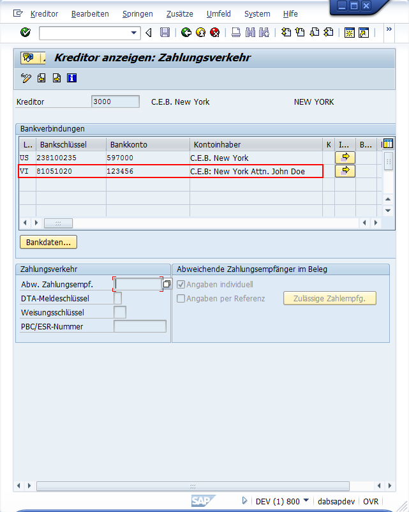
Task: Click the Generate shortcut icon
Action: [x=364, y=33]
